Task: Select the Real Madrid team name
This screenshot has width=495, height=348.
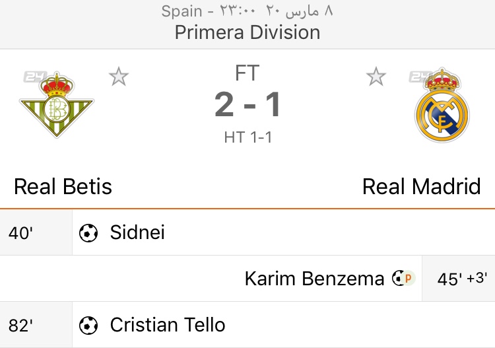Action: (x=421, y=187)
